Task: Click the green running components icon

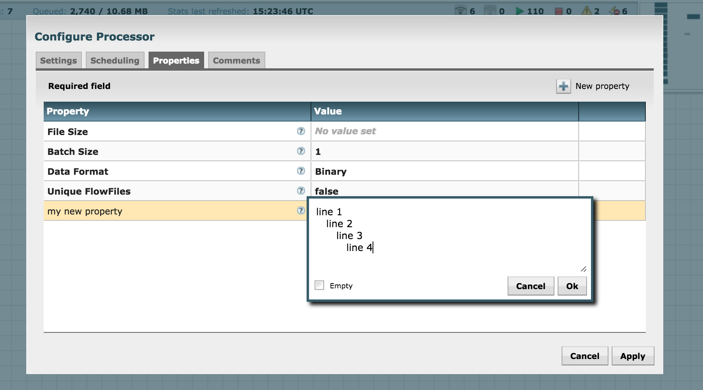Action: [520, 11]
